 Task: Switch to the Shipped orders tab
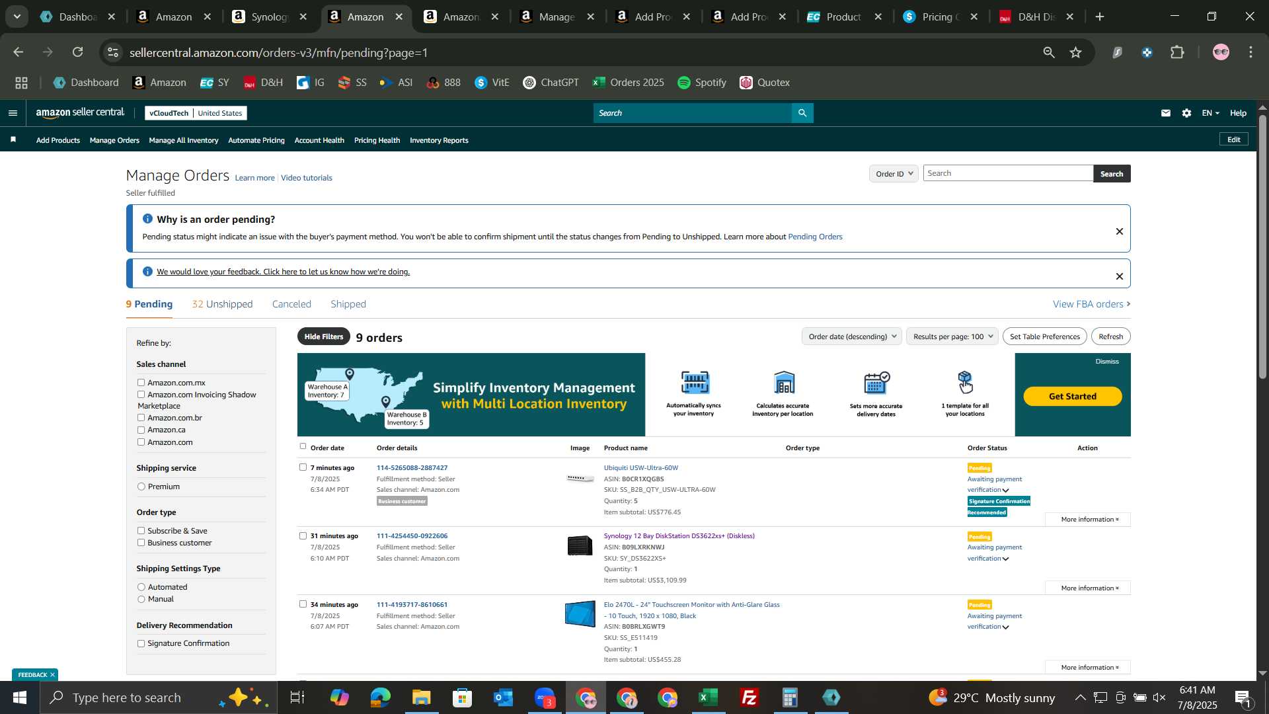(348, 304)
